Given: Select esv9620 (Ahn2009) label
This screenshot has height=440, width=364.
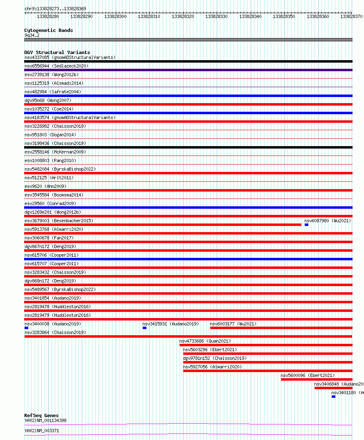Looking at the screenshot, I should point(45,186).
